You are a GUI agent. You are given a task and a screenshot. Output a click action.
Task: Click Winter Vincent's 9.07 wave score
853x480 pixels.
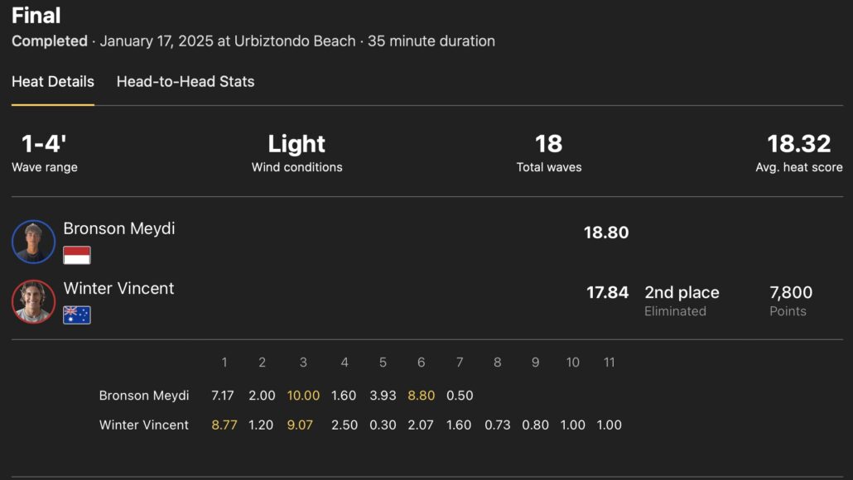[303, 425]
